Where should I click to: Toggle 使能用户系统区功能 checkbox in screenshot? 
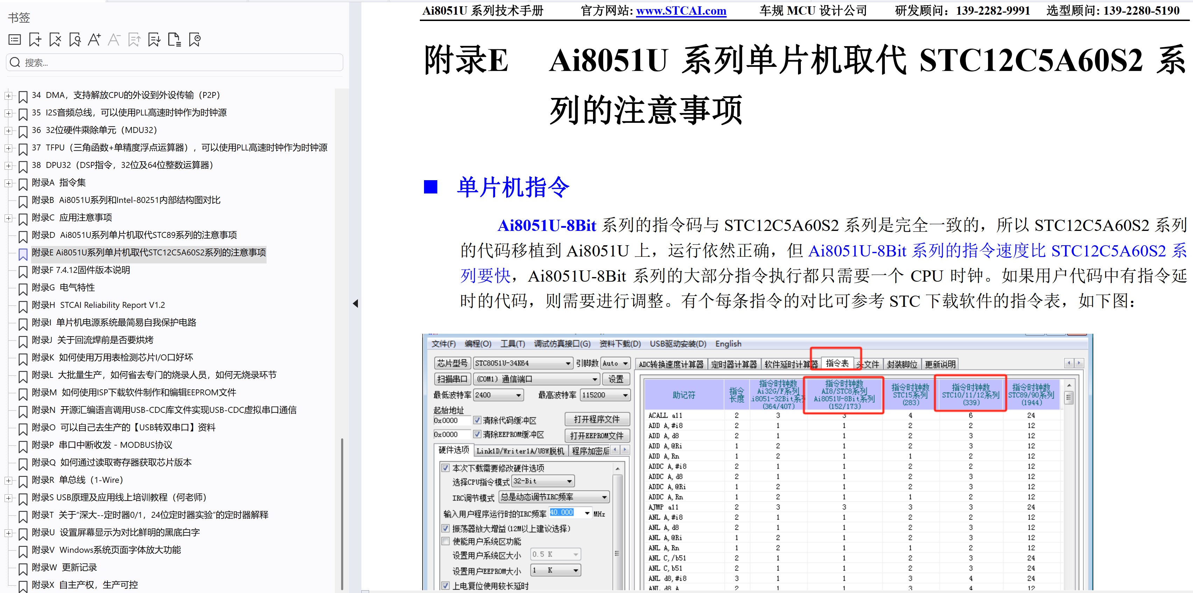445,541
